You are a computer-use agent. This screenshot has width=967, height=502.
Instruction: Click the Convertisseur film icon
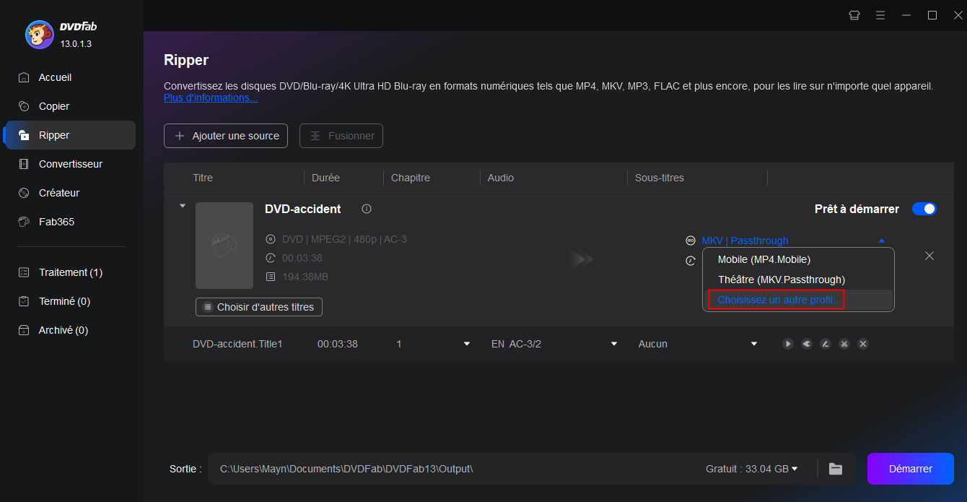click(24, 164)
